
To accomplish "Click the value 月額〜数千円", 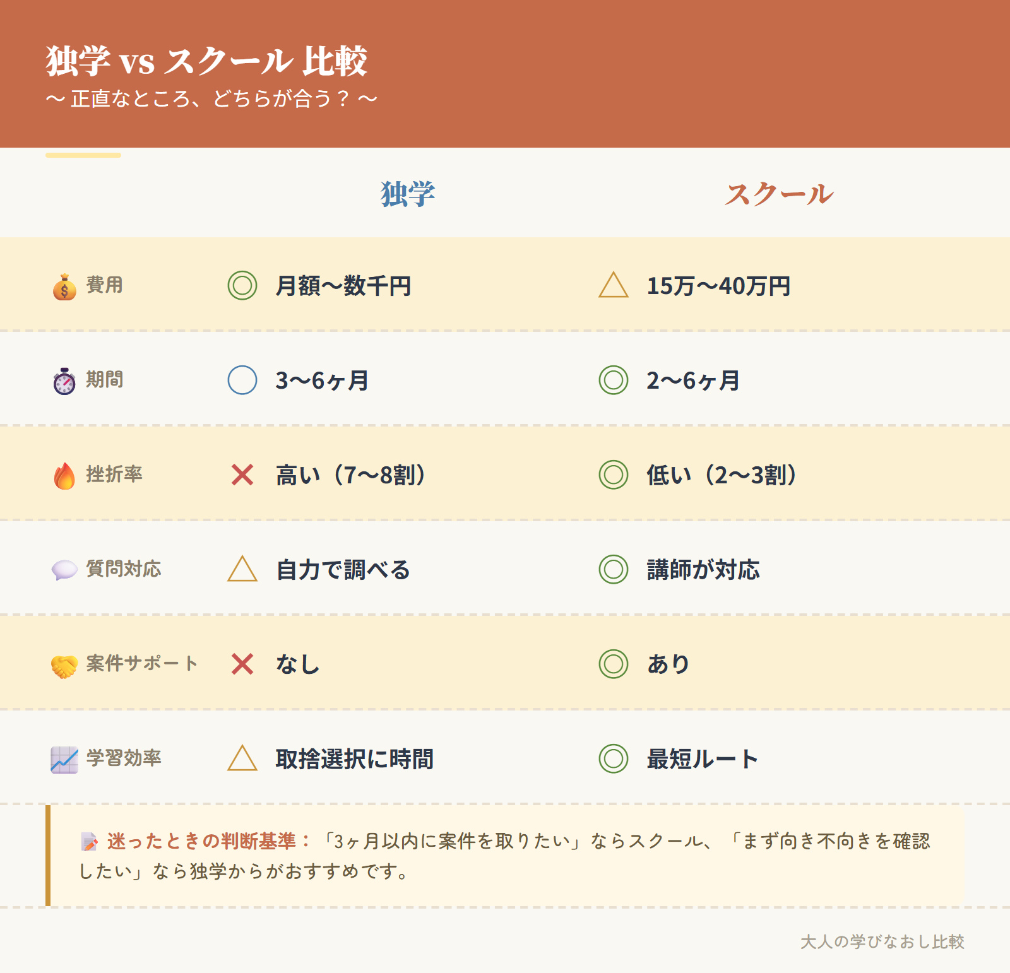I will 343,286.
